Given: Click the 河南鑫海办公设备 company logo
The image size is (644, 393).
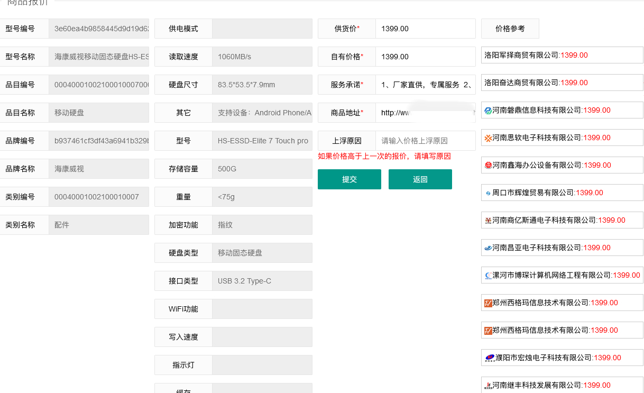Looking at the screenshot, I should 488,165.
